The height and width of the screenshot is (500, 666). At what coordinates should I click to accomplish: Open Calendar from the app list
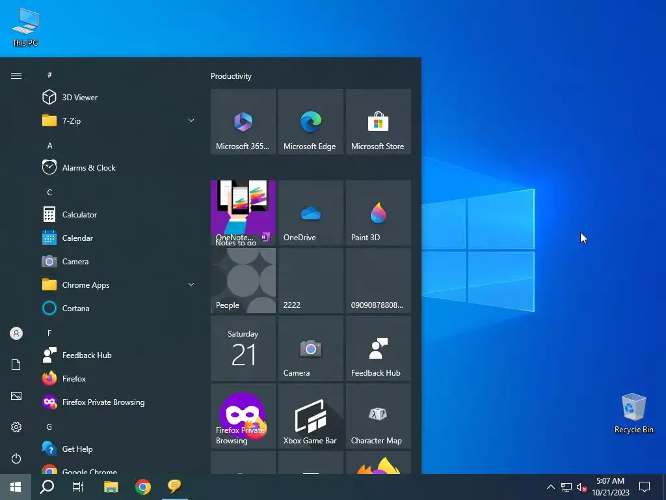pos(118,238)
